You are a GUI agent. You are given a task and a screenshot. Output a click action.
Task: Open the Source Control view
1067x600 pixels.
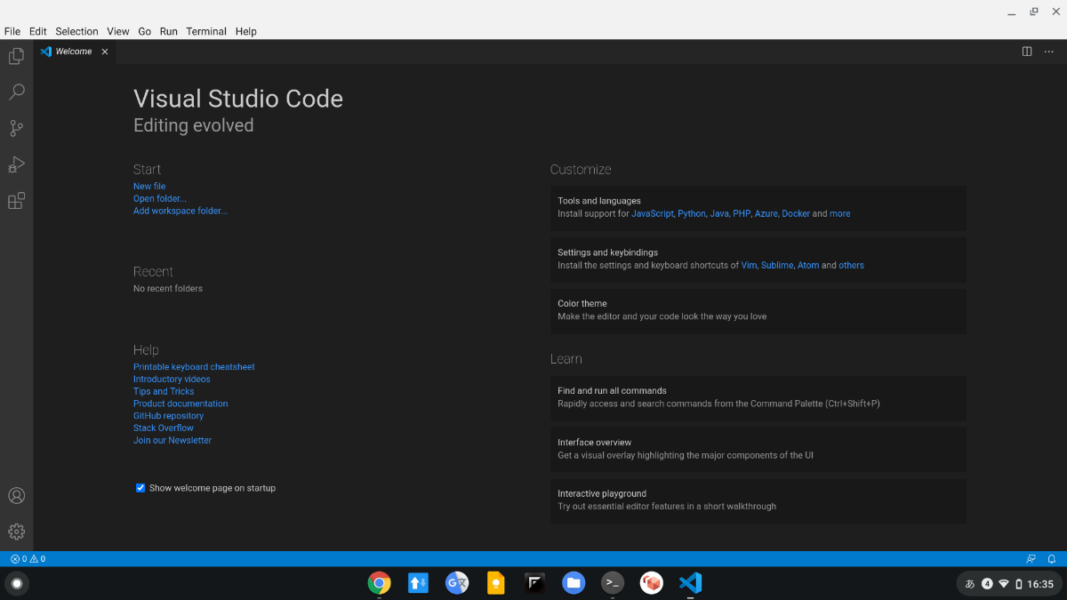(x=16, y=129)
